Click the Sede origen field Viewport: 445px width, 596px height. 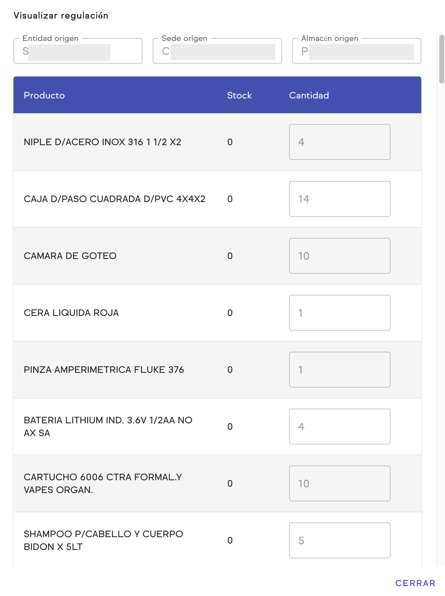click(217, 51)
